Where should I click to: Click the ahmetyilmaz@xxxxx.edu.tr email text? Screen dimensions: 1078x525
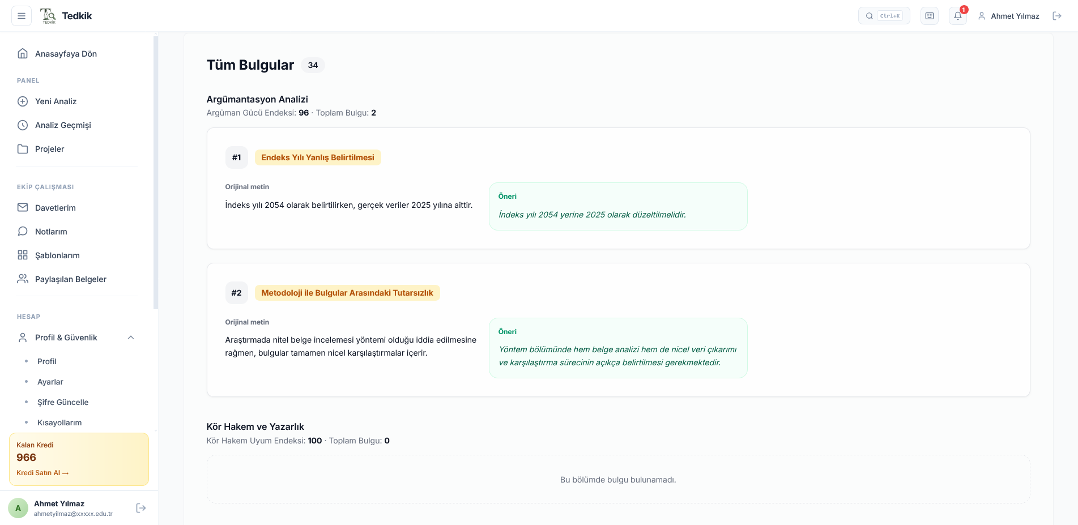pyautogui.click(x=73, y=514)
